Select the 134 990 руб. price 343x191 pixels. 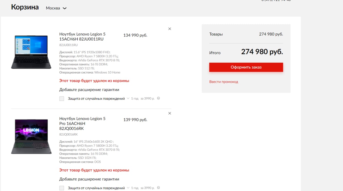click(x=135, y=35)
